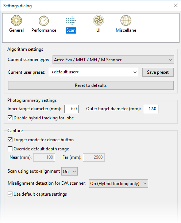Click the Reset to defaults button

(x=91, y=85)
